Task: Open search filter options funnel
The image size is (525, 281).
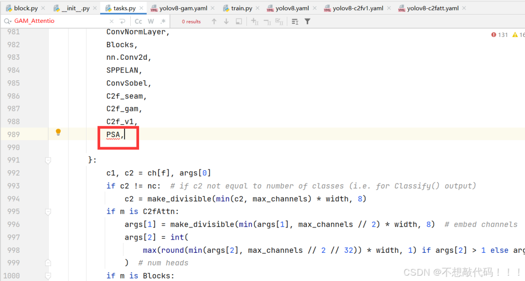Action: (307, 21)
